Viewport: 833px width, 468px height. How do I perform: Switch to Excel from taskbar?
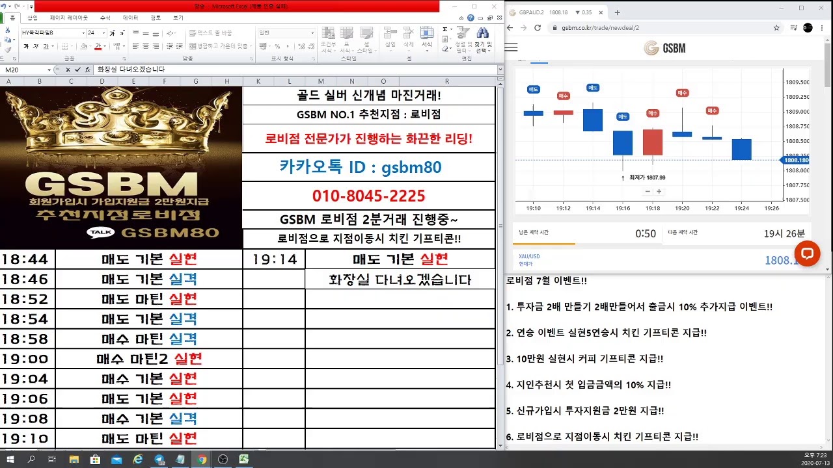click(243, 460)
